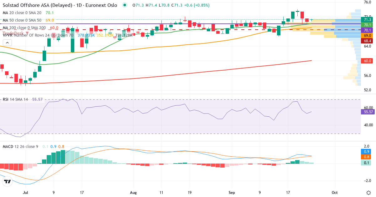The image size is (376, 197).
Task: Click the TradingView logo
Action: coord(8,182)
